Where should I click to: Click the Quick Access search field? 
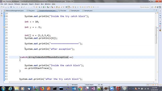tap(145, 7)
